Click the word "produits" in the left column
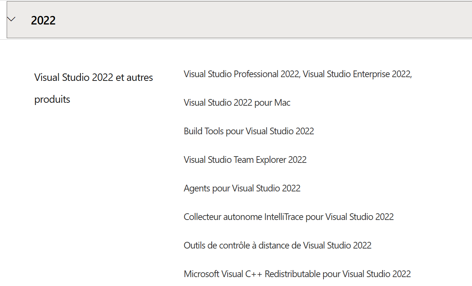 (x=52, y=99)
